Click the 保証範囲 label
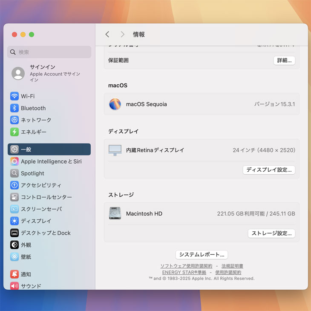This screenshot has height=311, width=311. (x=118, y=60)
